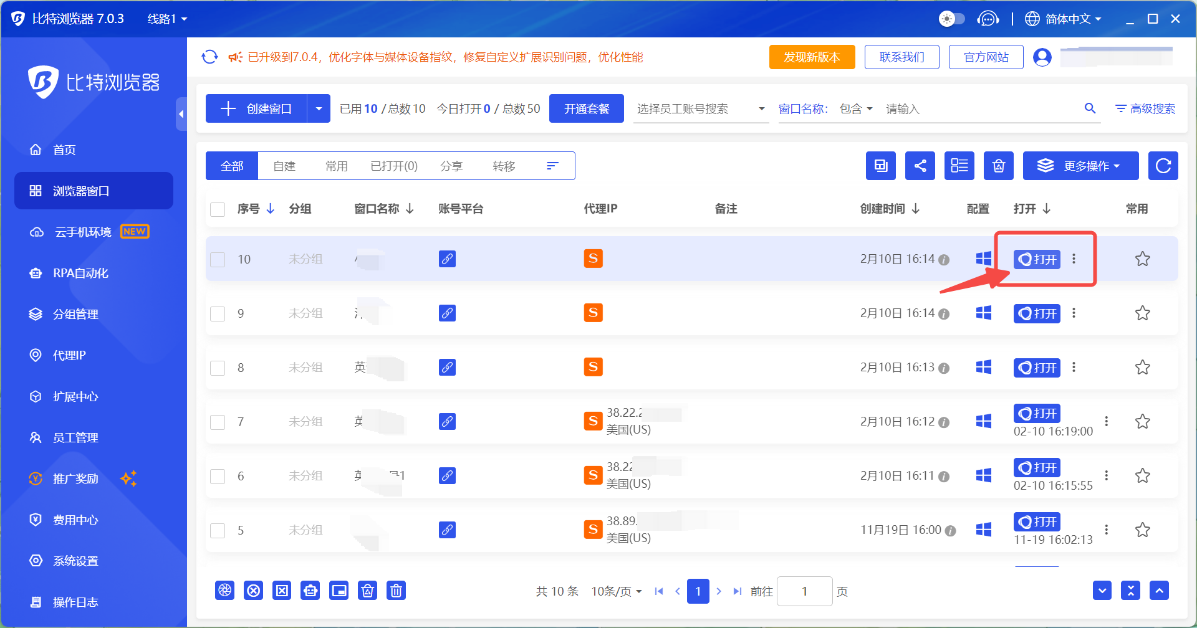The height and width of the screenshot is (628, 1197).
Task: Open the recycle bin icon in toolbar
Action: pos(999,166)
